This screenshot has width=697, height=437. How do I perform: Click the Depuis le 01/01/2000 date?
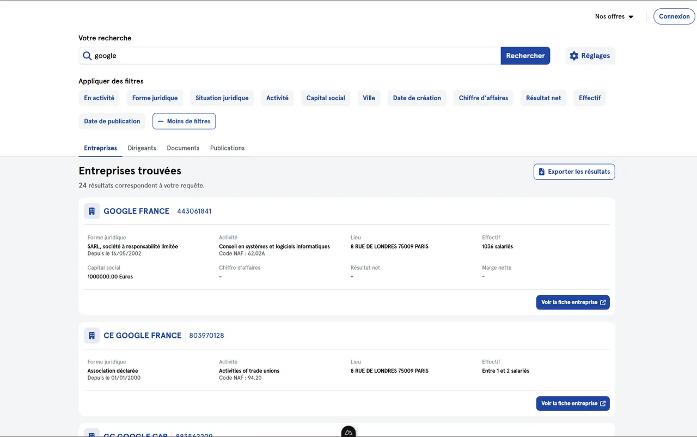(x=114, y=378)
